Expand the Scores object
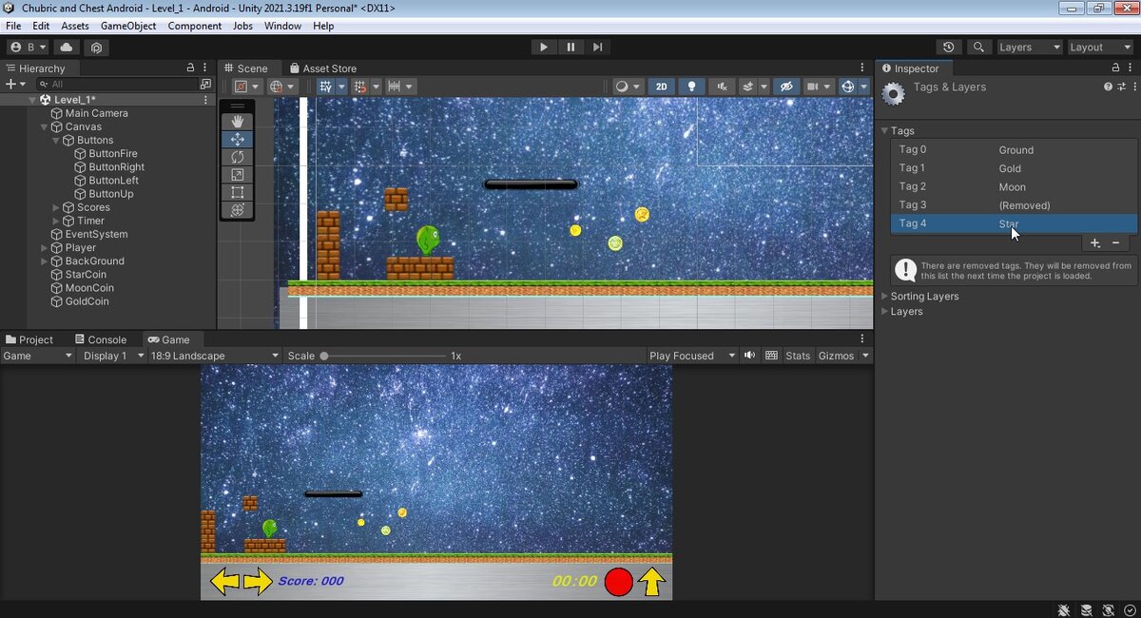Screen dimensions: 1141x618 [56, 207]
